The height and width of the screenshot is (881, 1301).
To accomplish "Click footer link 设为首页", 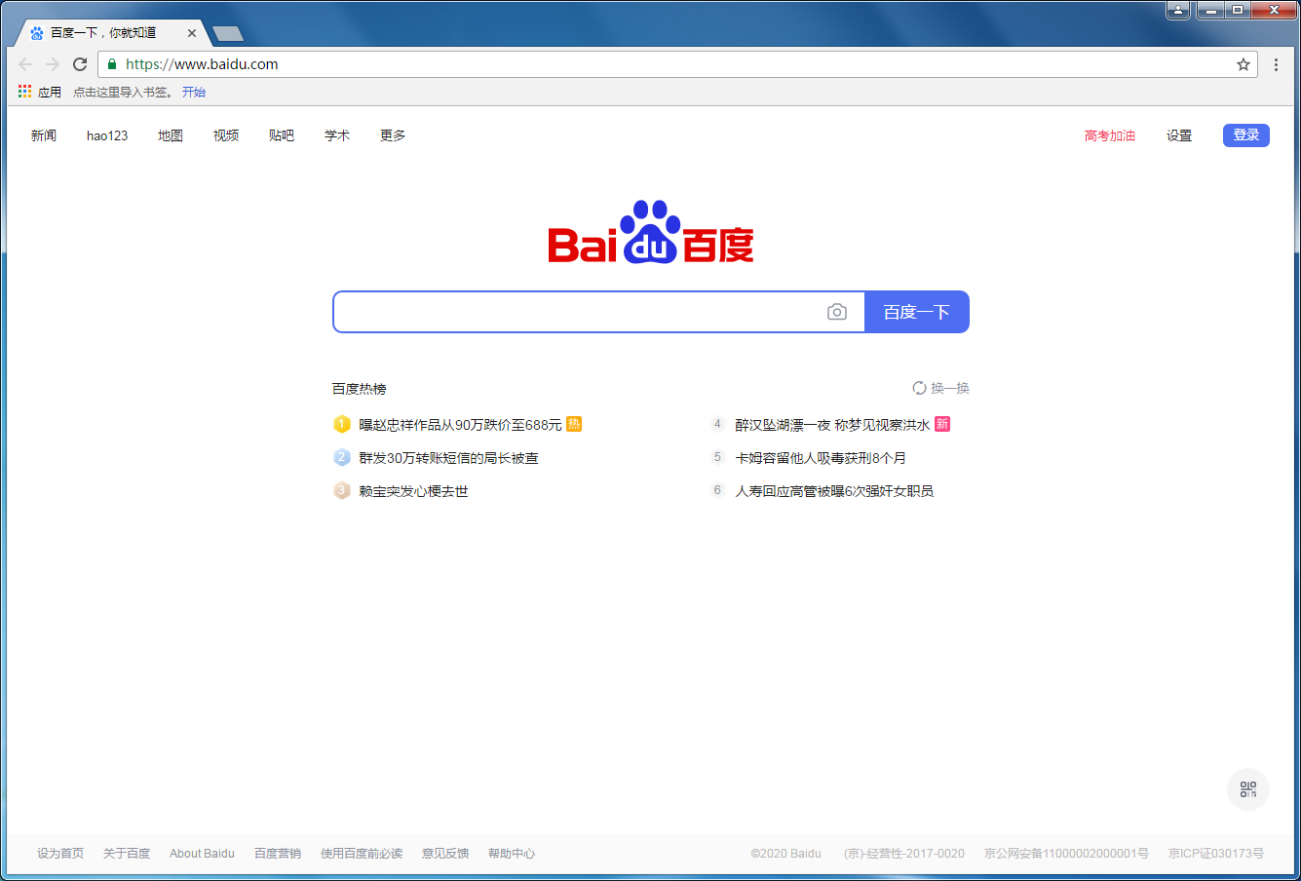I will [x=60, y=854].
